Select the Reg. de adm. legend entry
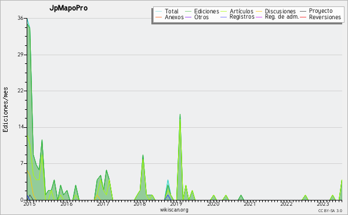 pos(277,17)
